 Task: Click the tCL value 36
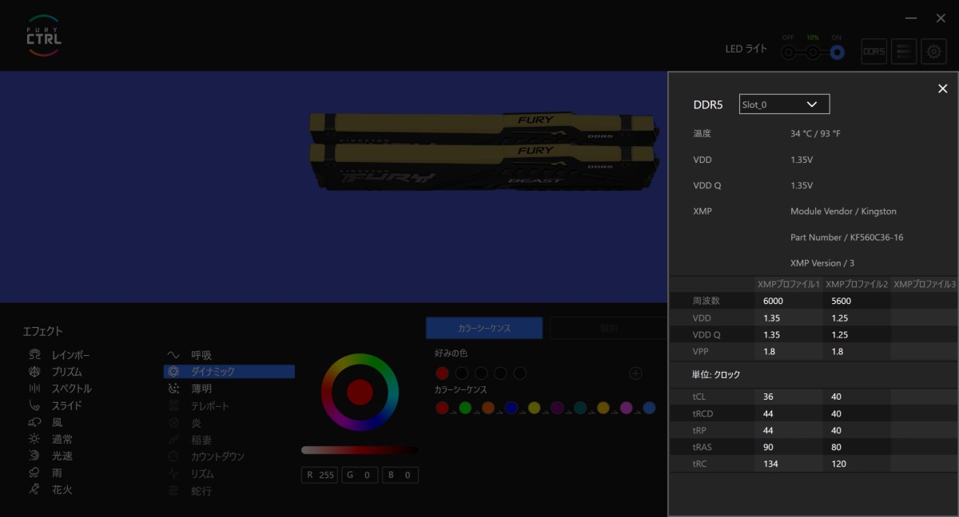point(788,397)
